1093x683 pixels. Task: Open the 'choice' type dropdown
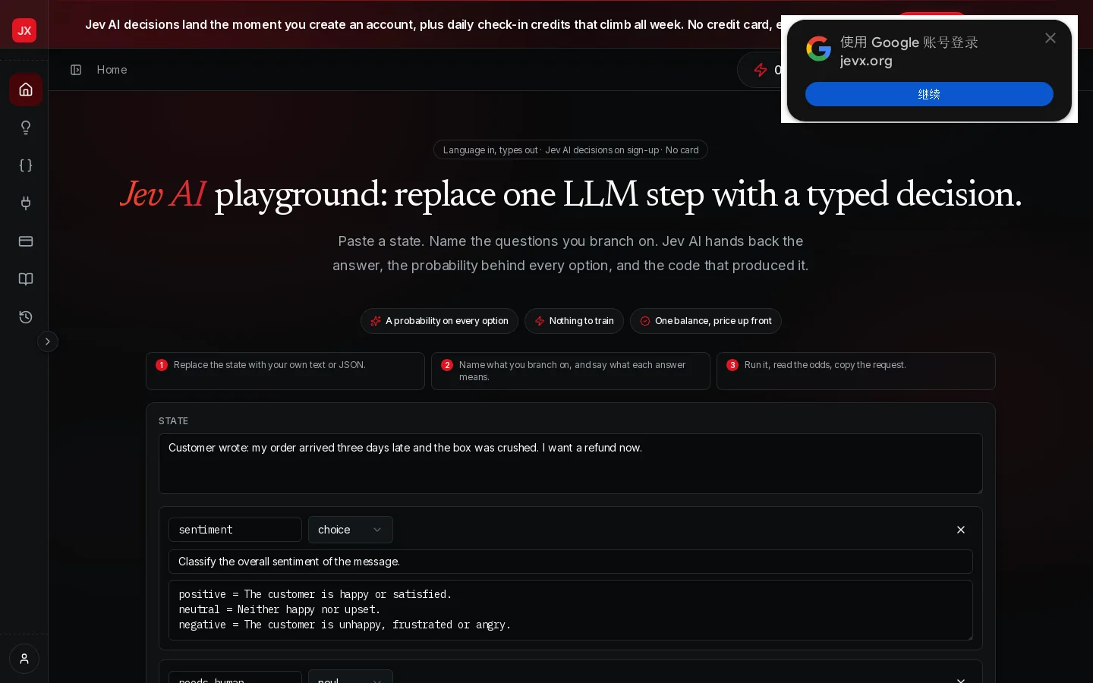351,530
